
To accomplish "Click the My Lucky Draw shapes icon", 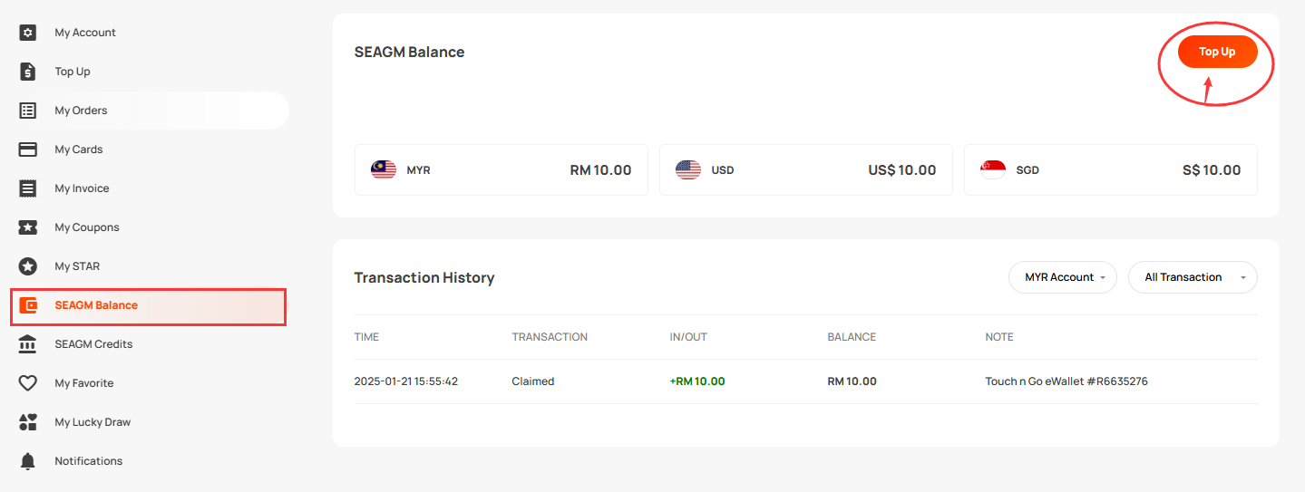I will pos(28,422).
